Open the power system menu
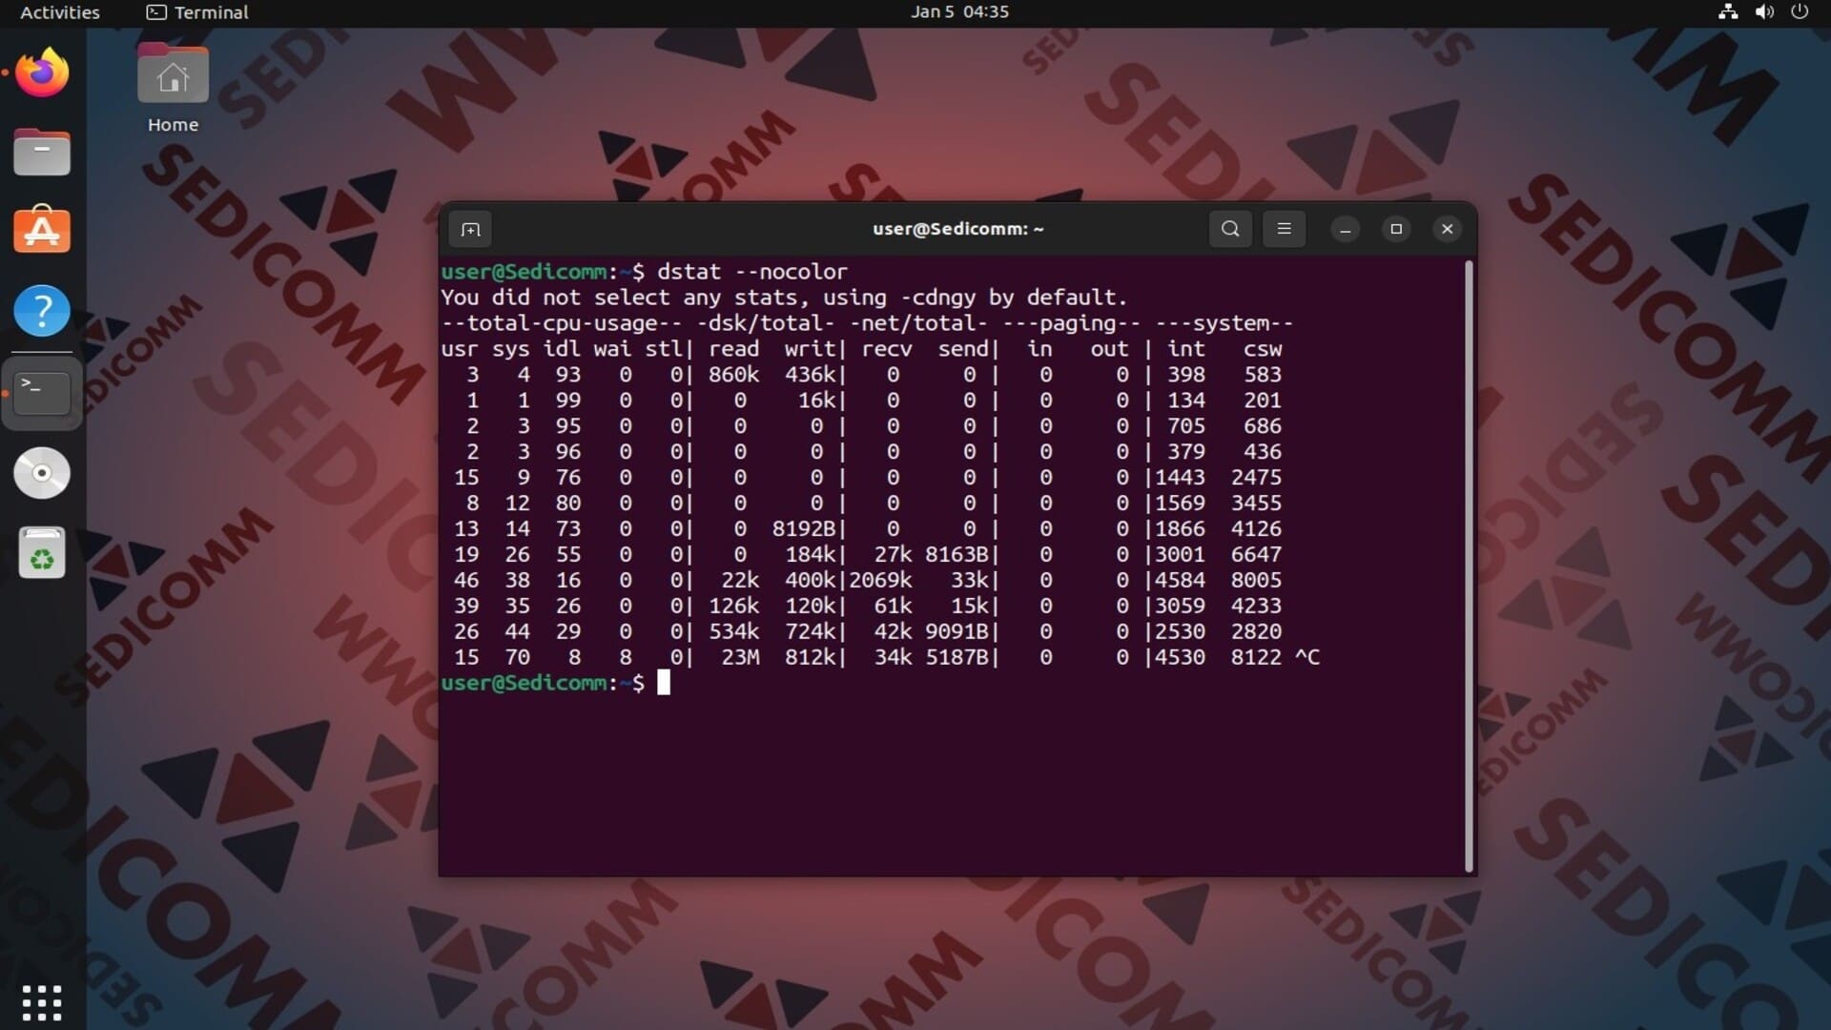The width and height of the screenshot is (1831, 1030). [x=1800, y=12]
